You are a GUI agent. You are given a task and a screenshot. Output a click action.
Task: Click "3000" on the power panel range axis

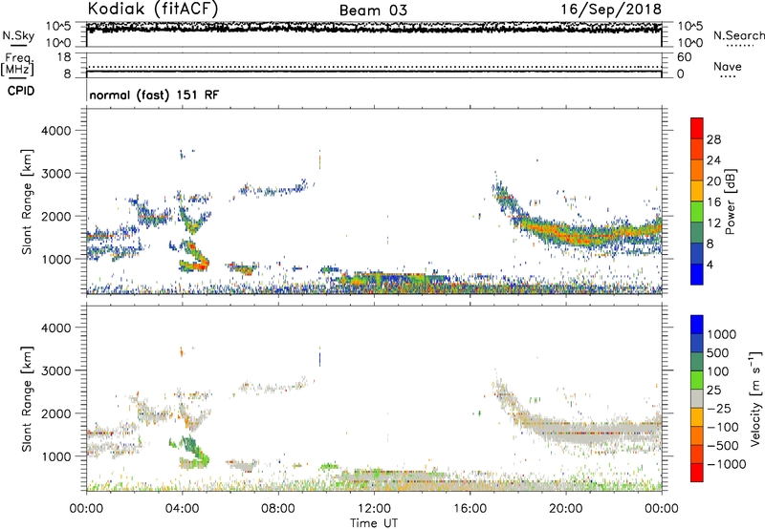point(56,174)
